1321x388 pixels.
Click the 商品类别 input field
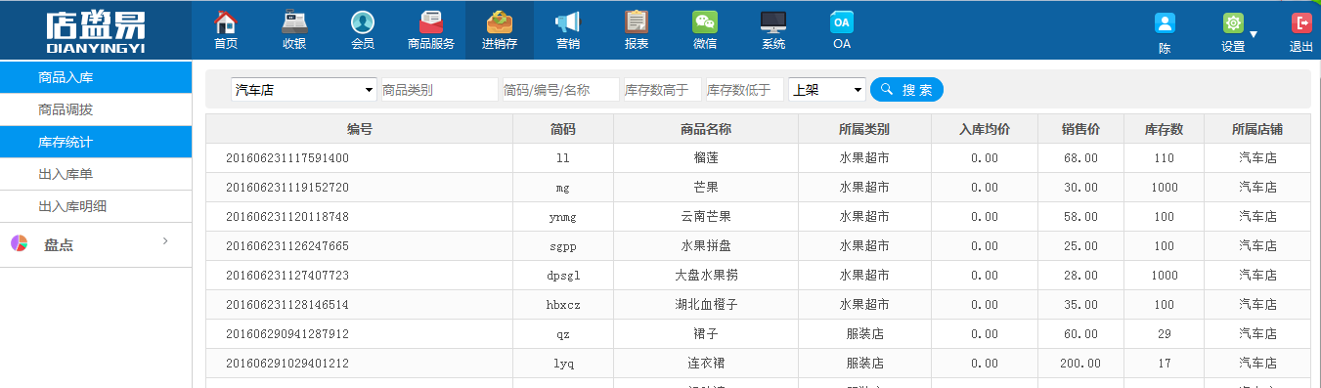click(x=439, y=90)
